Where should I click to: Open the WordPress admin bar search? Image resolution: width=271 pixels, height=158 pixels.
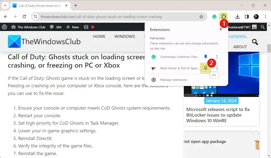point(262,27)
